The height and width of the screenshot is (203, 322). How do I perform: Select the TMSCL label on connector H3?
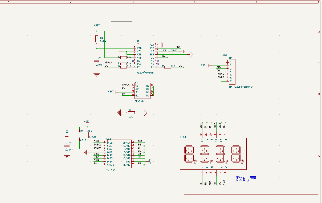[220, 74]
